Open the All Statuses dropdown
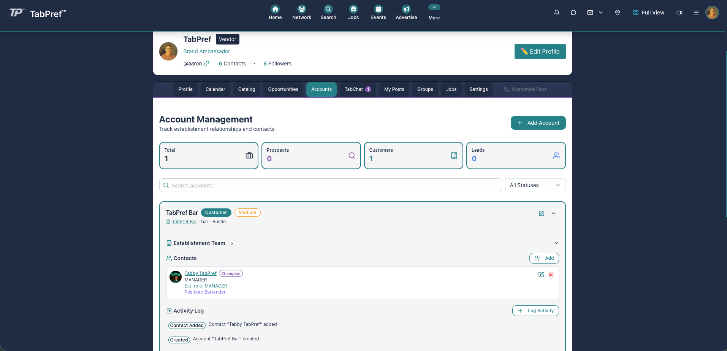The image size is (727, 351). pyautogui.click(x=535, y=185)
